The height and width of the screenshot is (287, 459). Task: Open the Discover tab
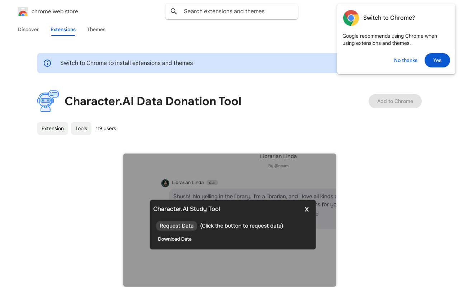(x=28, y=29)
